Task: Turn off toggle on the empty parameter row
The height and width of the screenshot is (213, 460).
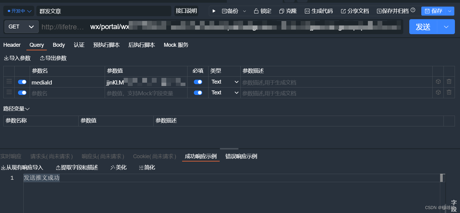Action: click(x=22, y=93)
